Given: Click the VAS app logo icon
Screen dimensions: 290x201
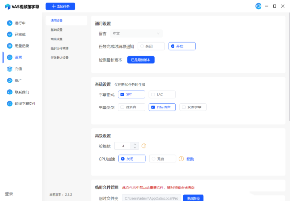Looking at the screenshot, I should tap(8, 6).
